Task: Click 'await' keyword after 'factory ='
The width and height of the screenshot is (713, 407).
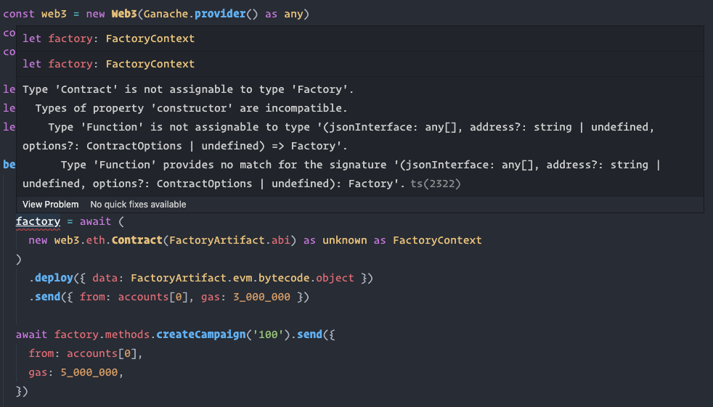Action: 96,221
